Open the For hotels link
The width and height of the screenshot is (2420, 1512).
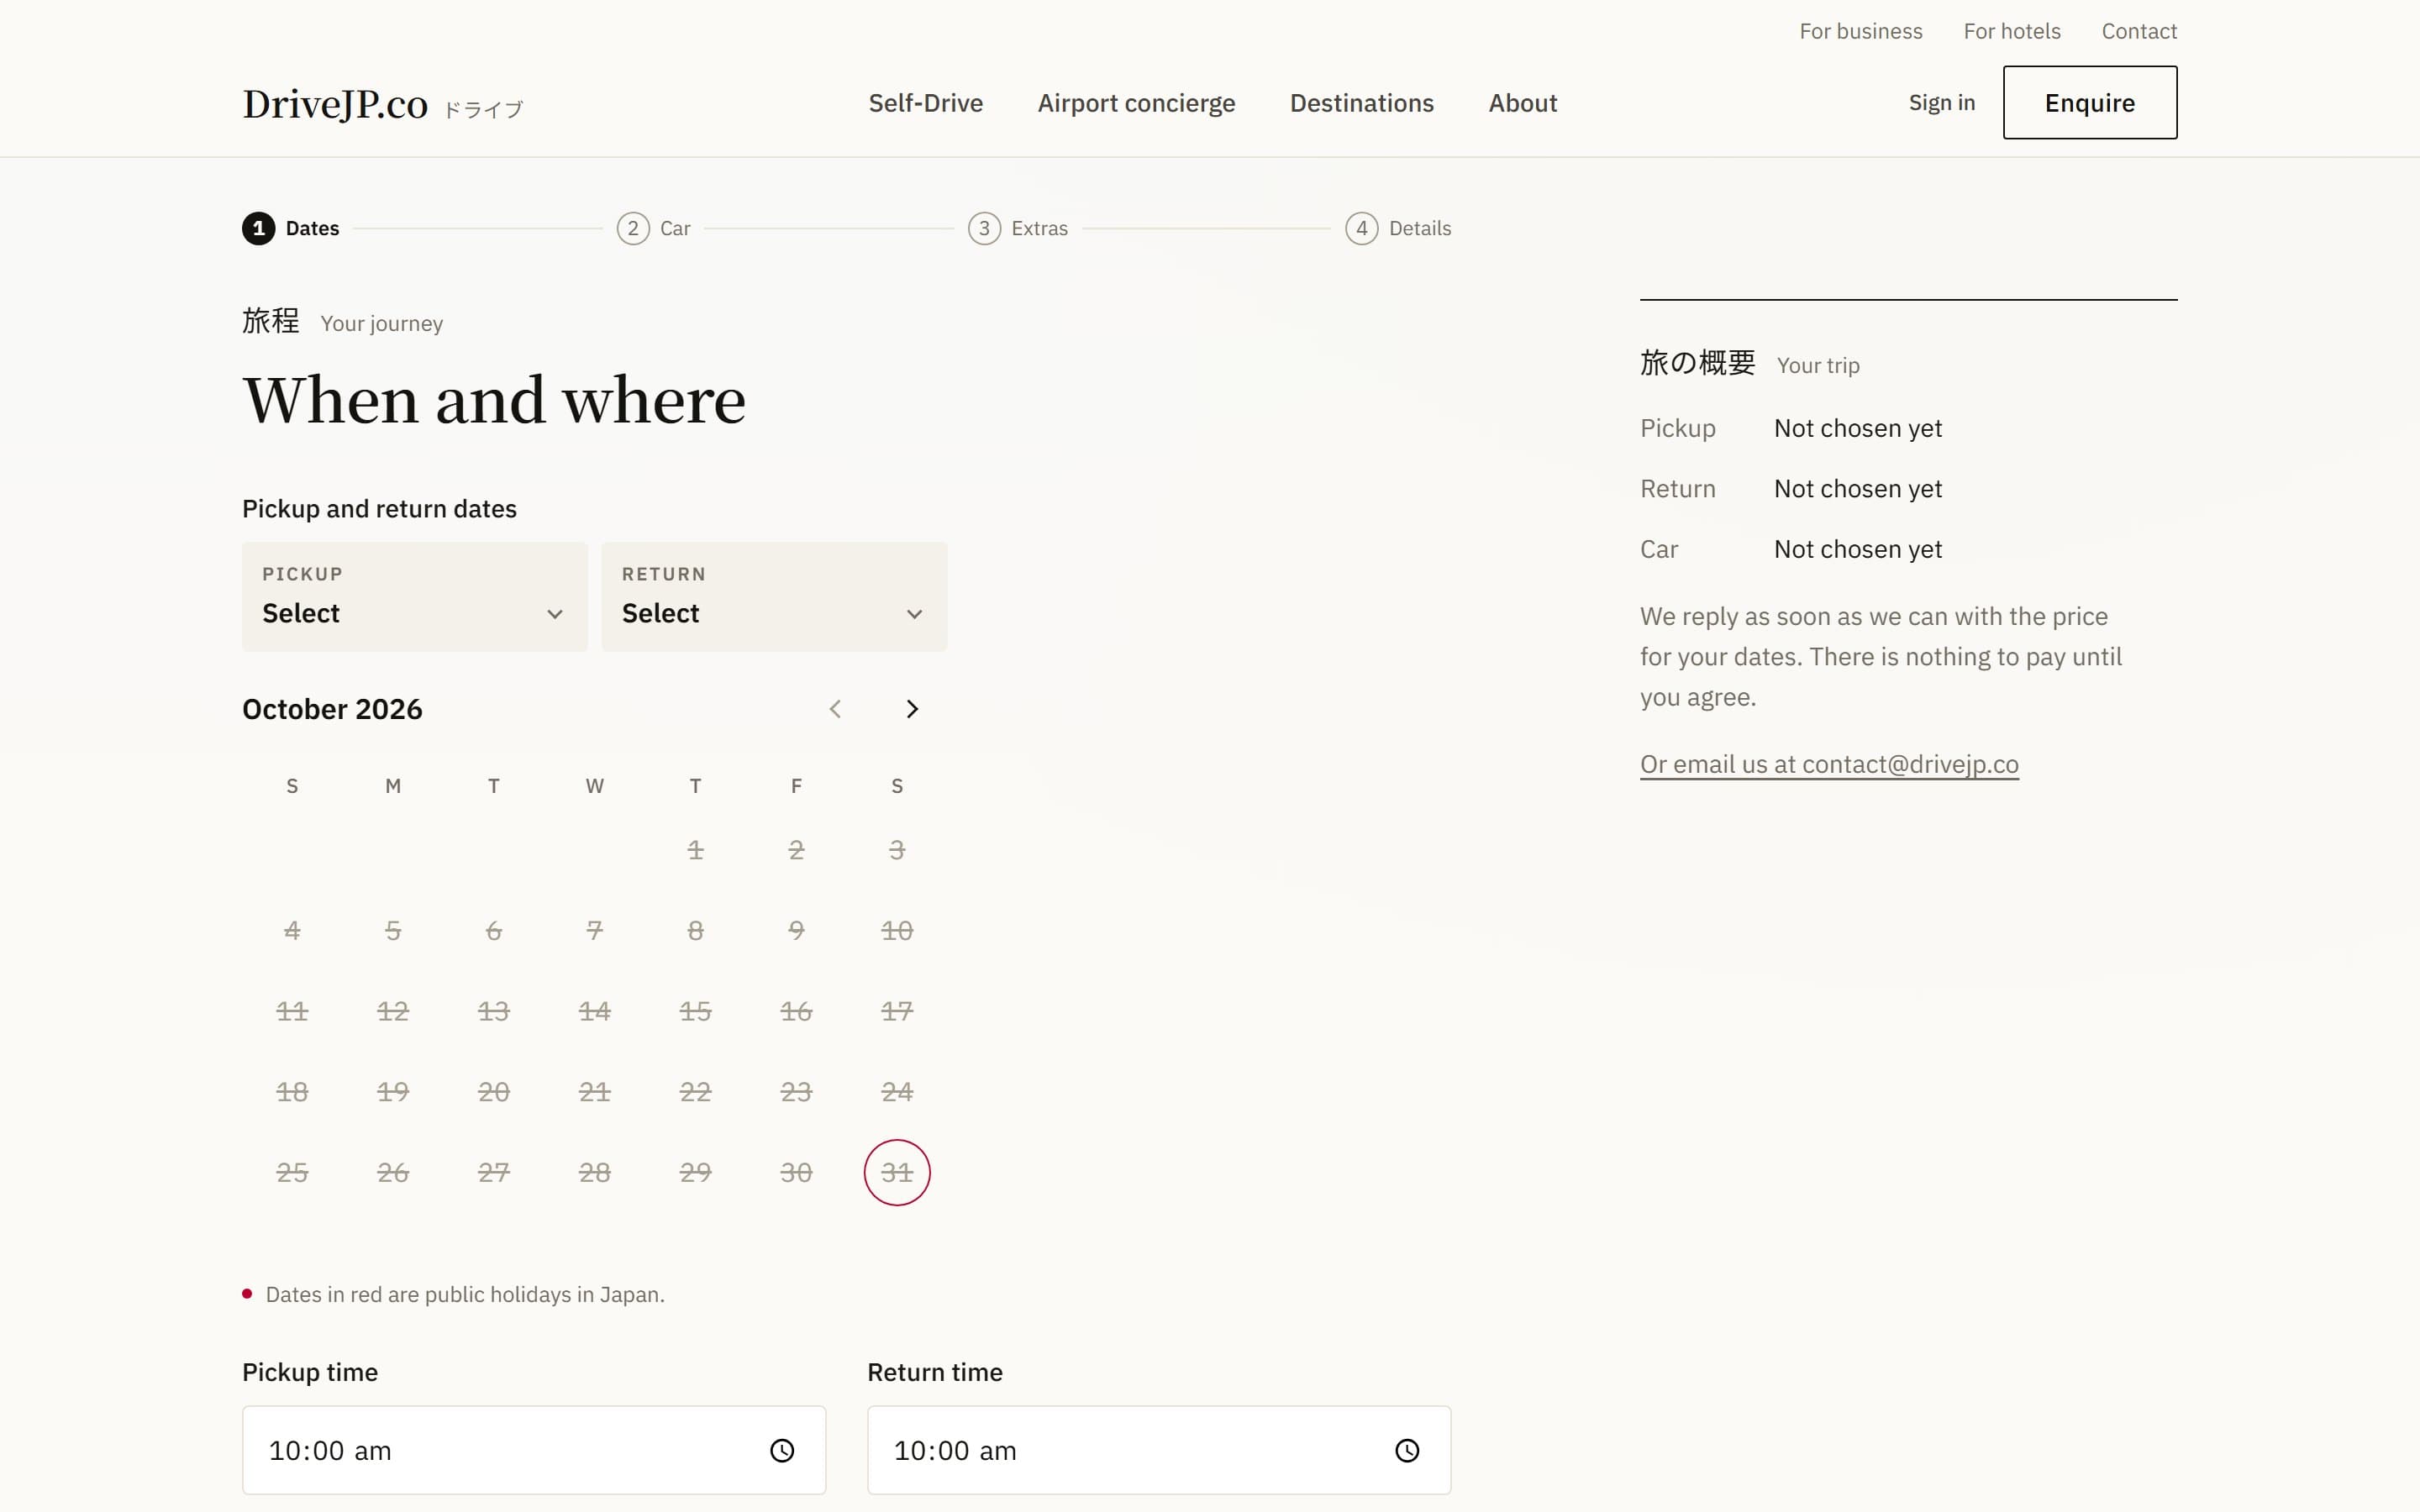pyautogui.click(x=2011, y=31)
